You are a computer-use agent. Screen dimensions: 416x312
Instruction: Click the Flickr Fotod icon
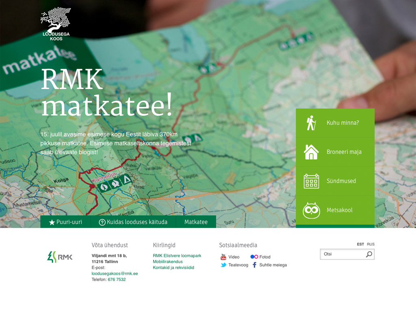254,257
